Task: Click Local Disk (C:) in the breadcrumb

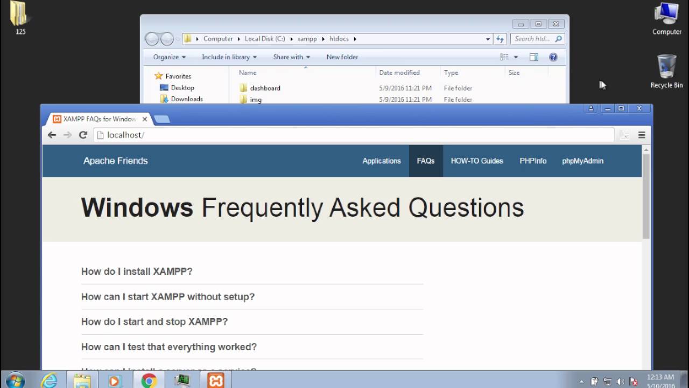Action: point(265,39)
